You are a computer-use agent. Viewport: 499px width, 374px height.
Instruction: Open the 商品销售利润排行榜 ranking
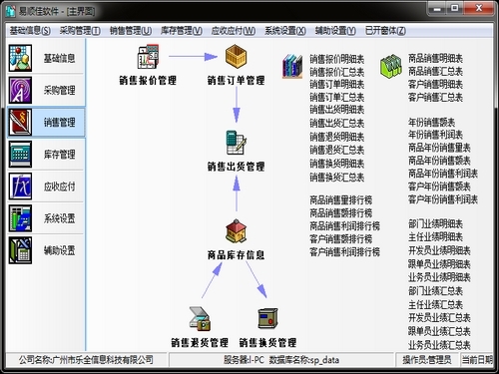tap(344, 226)
